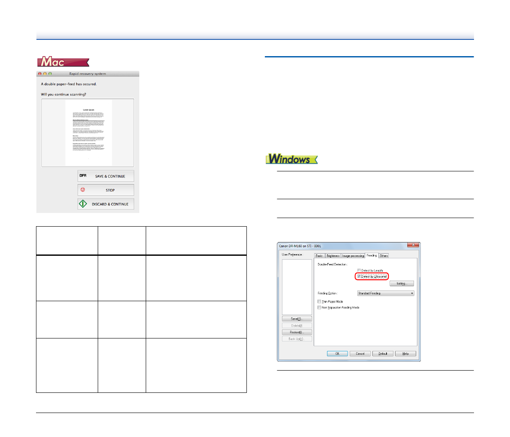Close the Rapid recovery system window
The width and height of the screenshot is (510, 437).
tap(40, 74)
